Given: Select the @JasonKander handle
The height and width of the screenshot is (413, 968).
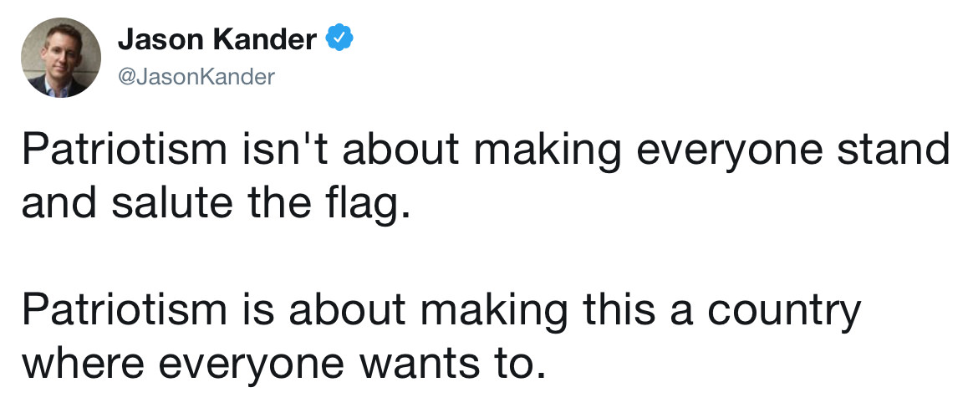Looking at the screenshot, I should pos(196,77).
